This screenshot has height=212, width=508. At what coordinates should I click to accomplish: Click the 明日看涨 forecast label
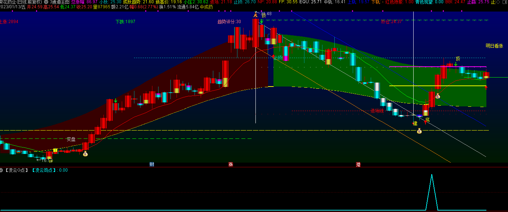[494, 46]
